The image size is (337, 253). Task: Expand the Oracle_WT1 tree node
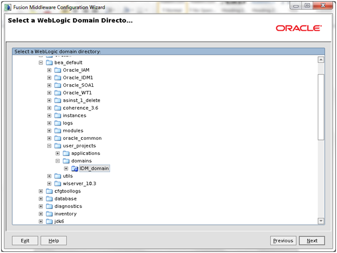[49, 93]
